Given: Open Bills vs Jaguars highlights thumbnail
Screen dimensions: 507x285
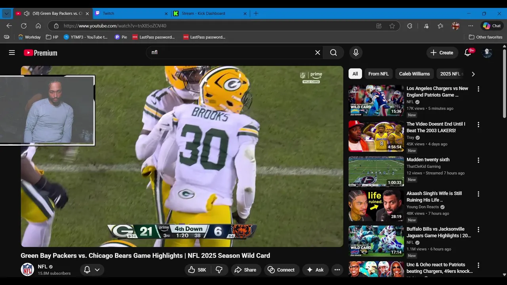Looking at the screenshot, I should (376, 241).
